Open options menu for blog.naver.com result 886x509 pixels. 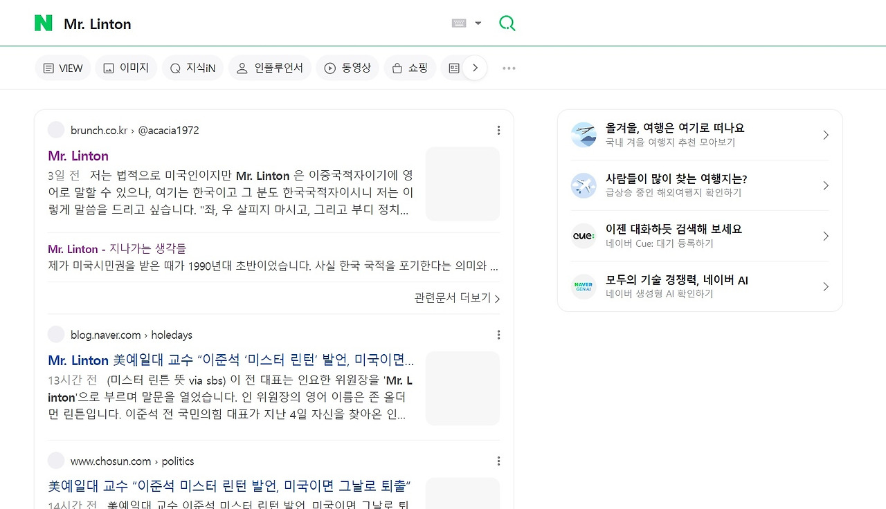(498, 335)
